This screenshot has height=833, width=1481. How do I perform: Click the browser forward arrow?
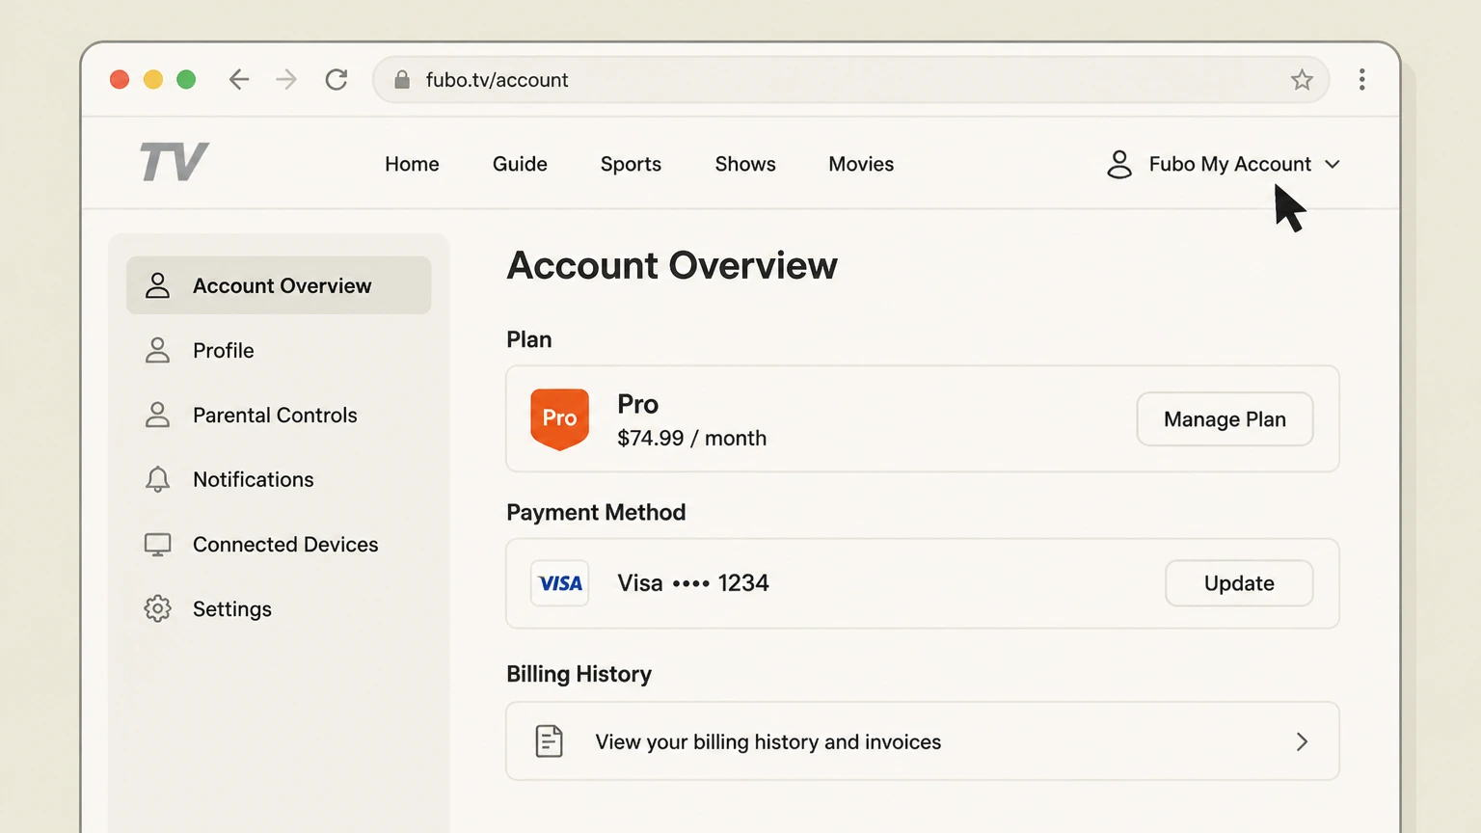click(x=286, y=80)
